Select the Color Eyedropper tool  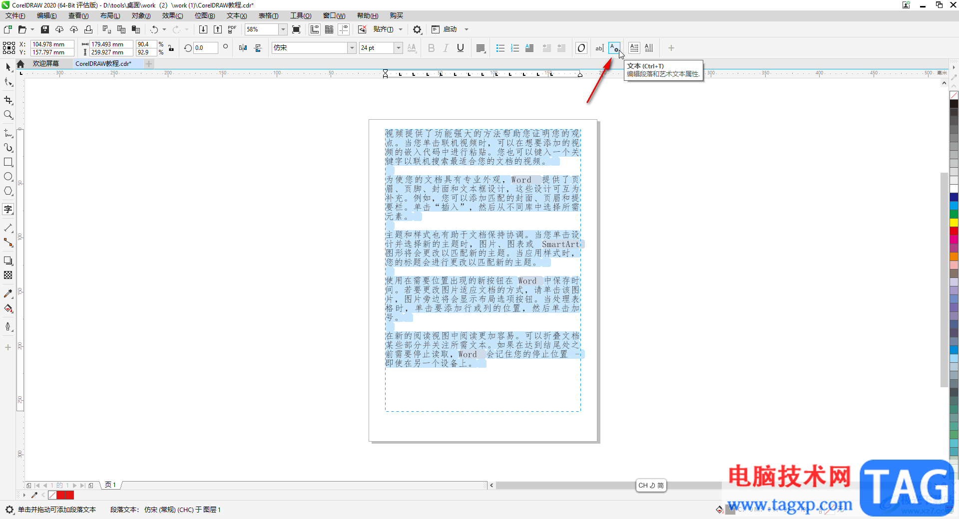(8, 293)
